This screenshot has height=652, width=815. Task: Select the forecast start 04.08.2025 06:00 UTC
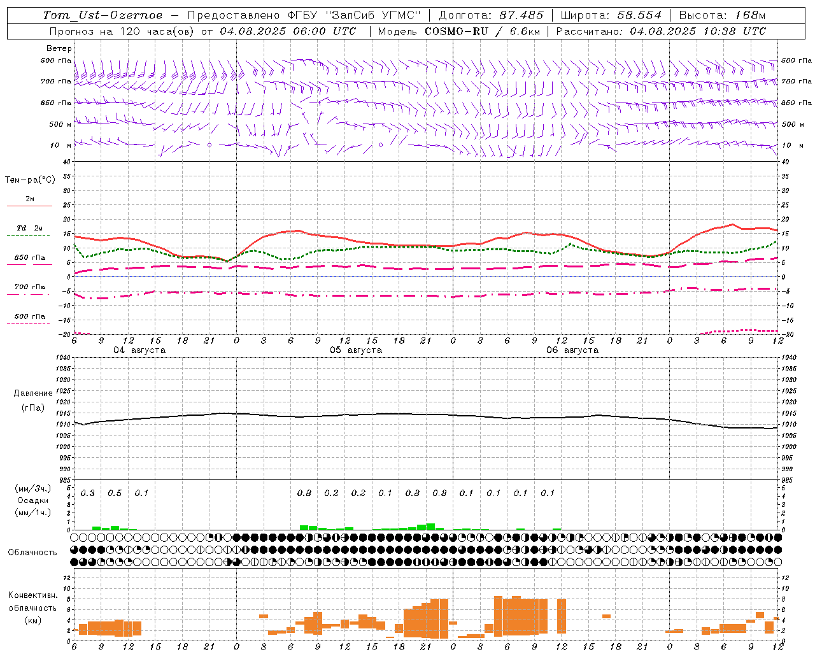point(288,31)
